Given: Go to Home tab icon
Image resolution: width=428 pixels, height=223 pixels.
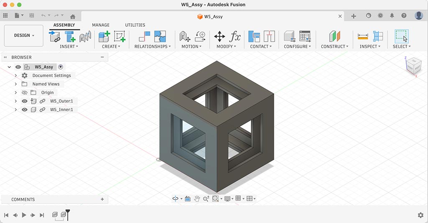Looking at the screenshot, I should click(73, 16).
